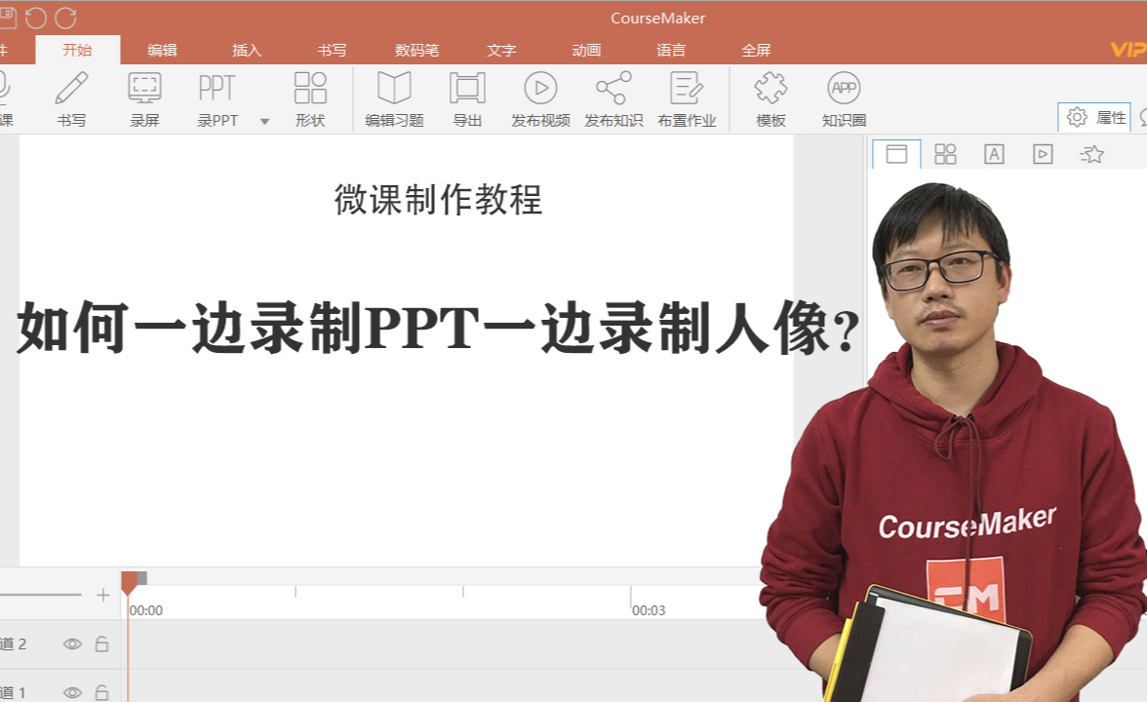Toggle visibility of track 2
1147x702 pixels.
[72, 644]
